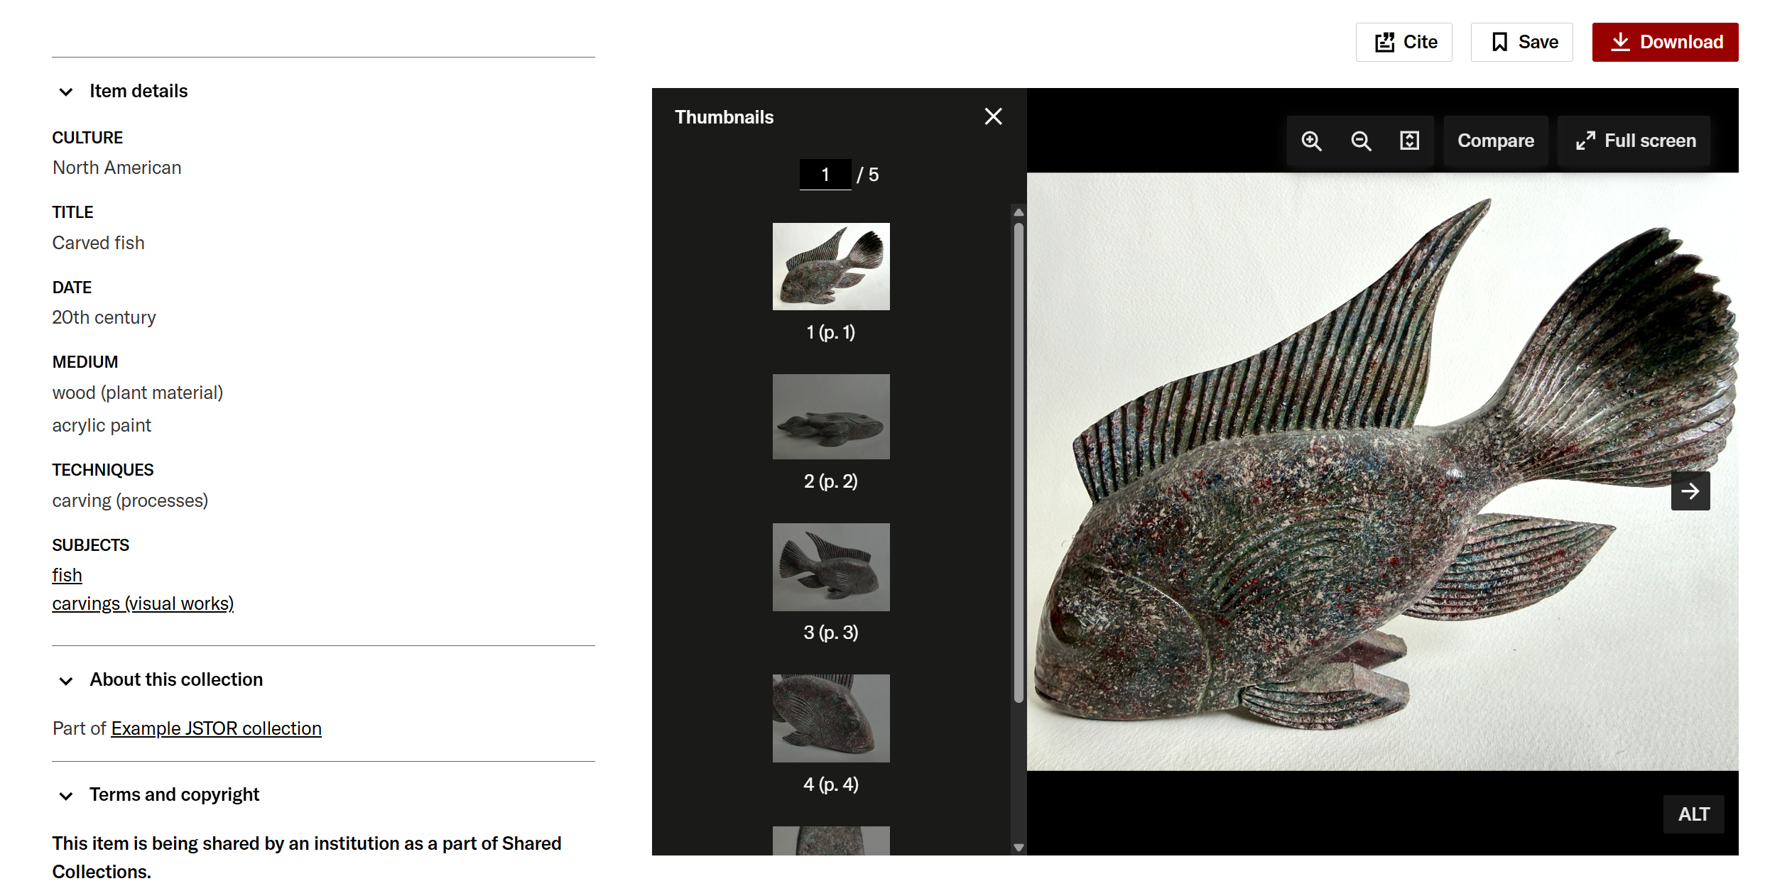Click the page number input field
1792x886 pixels.
pyautogui.click(x=825, y=175)
